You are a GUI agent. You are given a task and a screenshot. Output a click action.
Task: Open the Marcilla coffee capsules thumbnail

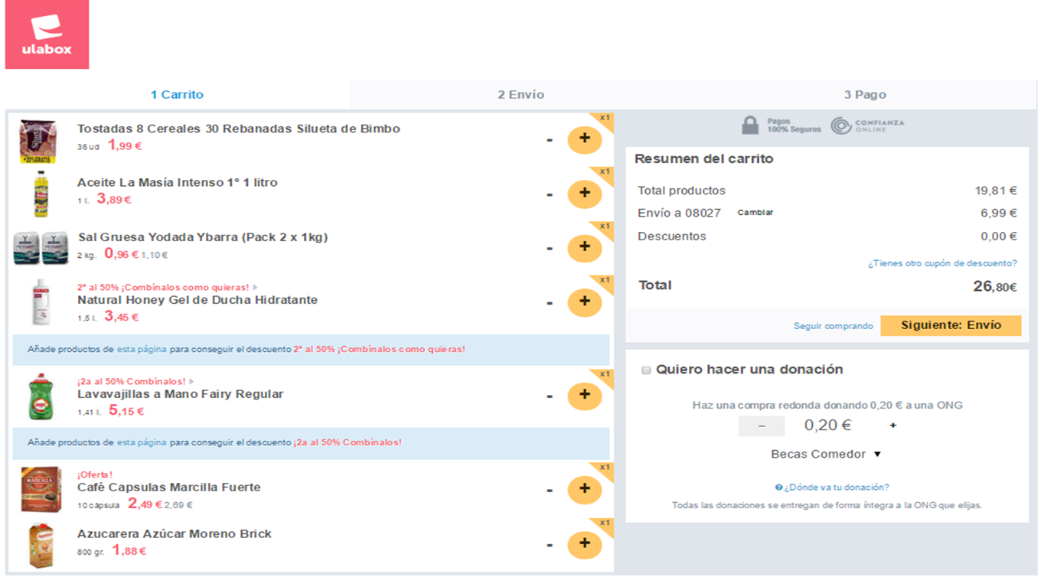[41, 489]
